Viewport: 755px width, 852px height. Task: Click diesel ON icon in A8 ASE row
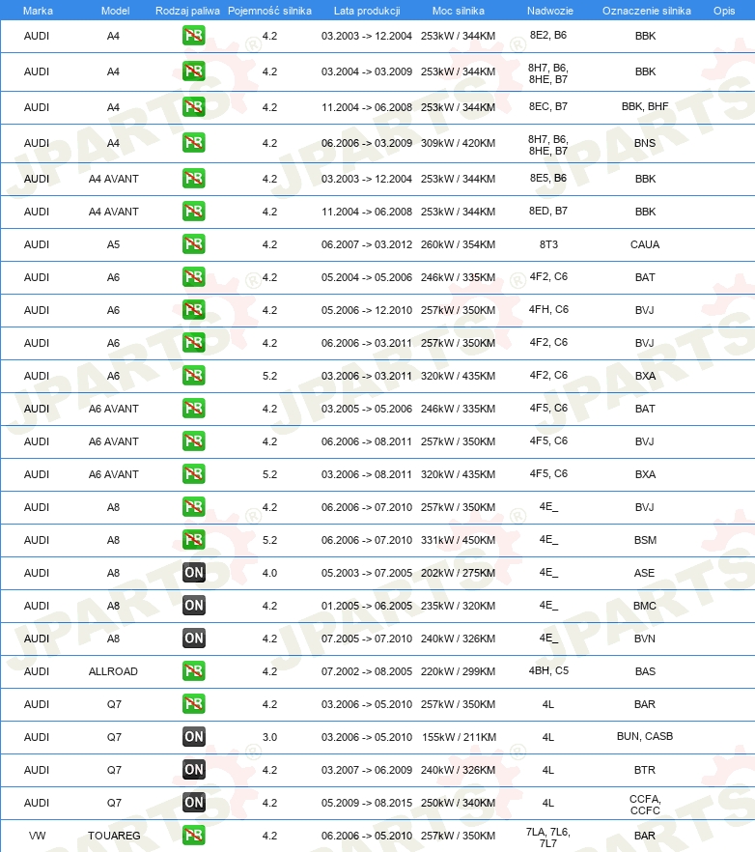pyautogui.click(x=194, y=572)
